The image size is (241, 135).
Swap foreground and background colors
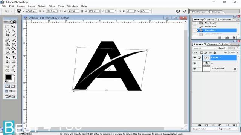coord(14,75)
